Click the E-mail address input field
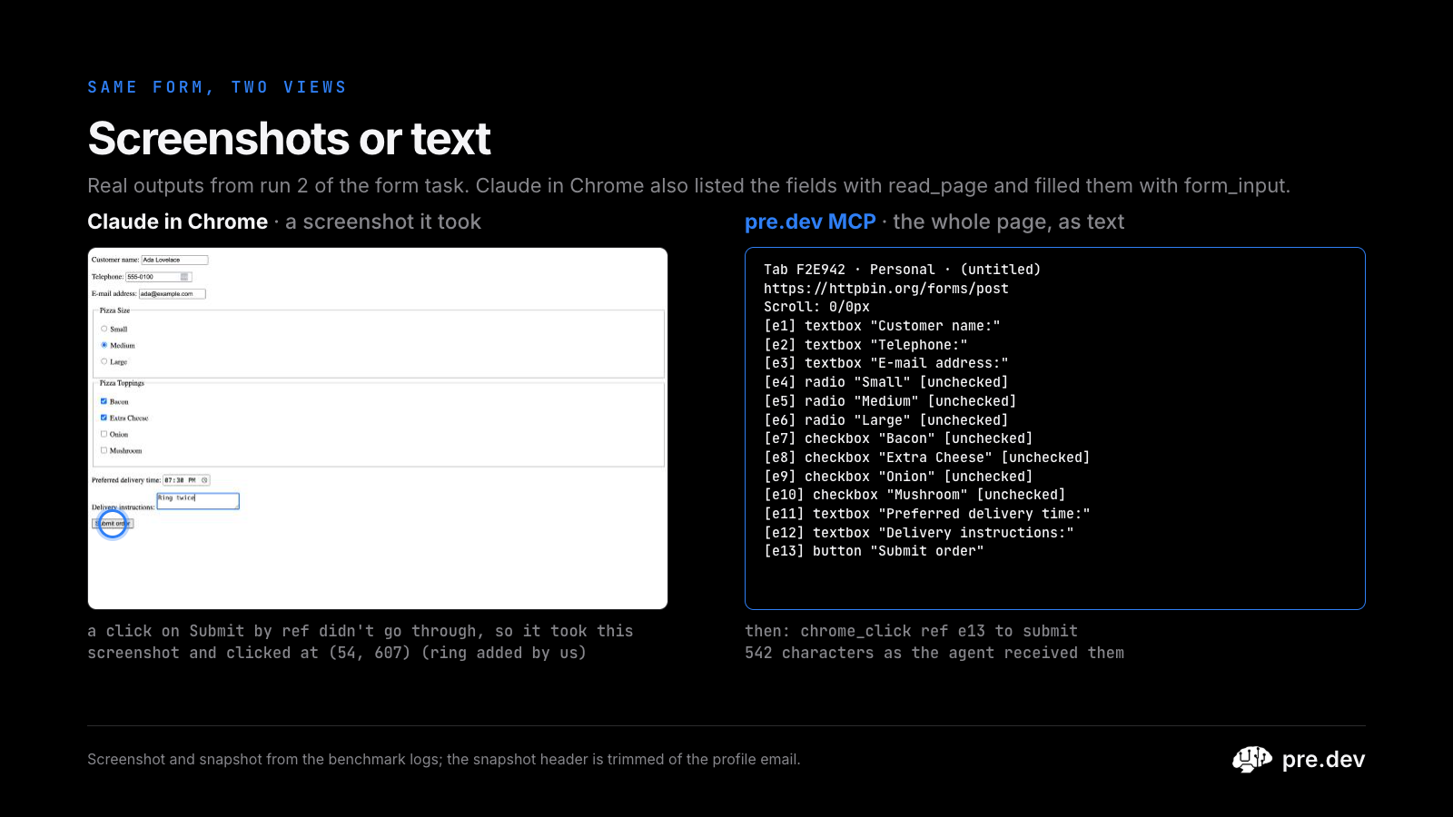 click(x=173, y=294)
